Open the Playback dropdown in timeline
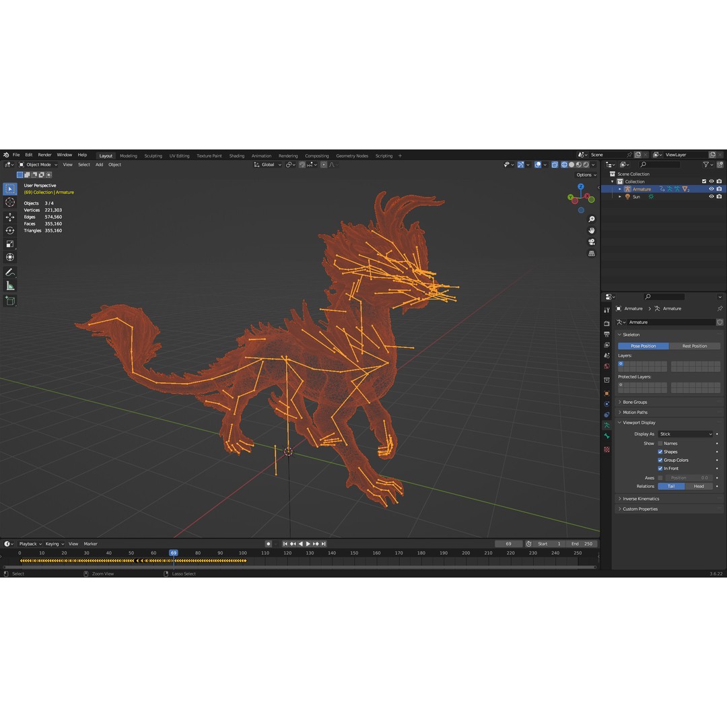Viewport: 727px width, 727px height. [x=30, y=544]
